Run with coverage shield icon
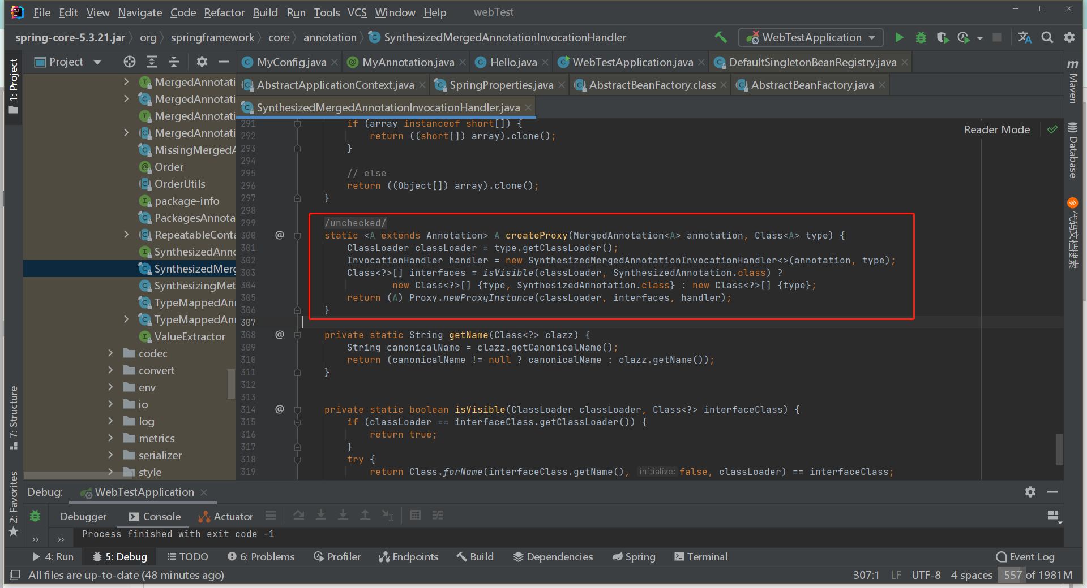1087x588 pixels. coord(942,37)
